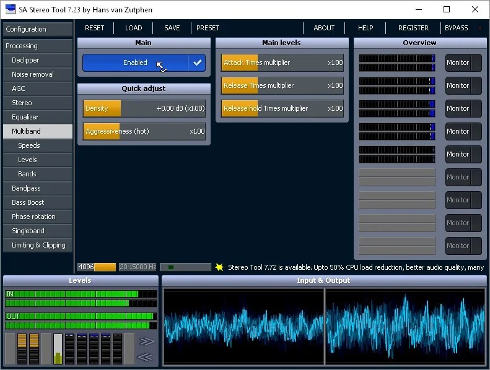
Task: Click the double left-arrow collapse icon
Action: point(146,356)
